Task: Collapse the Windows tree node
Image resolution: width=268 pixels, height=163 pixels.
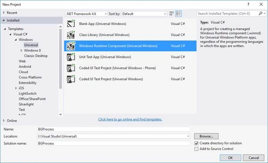Action: coord(16,40)
